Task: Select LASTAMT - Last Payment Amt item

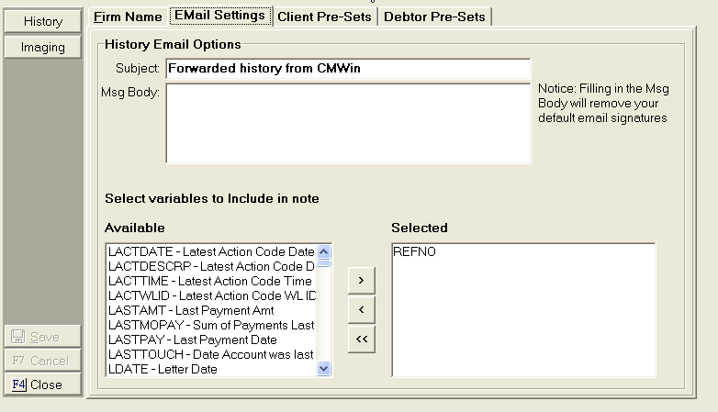Action: 210,310
